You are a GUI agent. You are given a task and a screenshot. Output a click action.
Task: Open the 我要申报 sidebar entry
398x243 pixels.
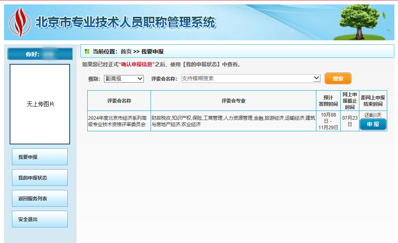tap(39, 156)
